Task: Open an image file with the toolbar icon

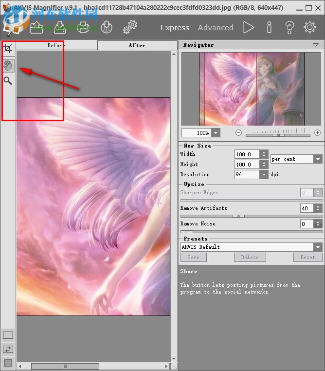Action: [x=36, y=27]
